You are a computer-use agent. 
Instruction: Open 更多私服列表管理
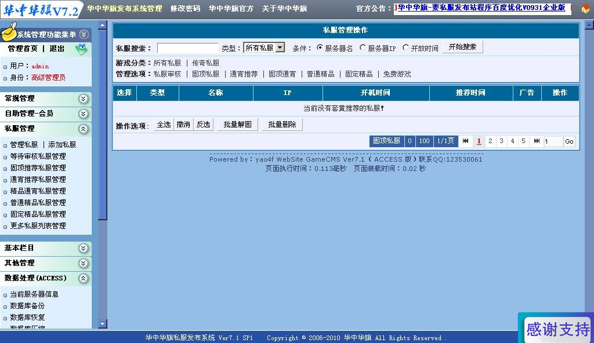[38, 225]
